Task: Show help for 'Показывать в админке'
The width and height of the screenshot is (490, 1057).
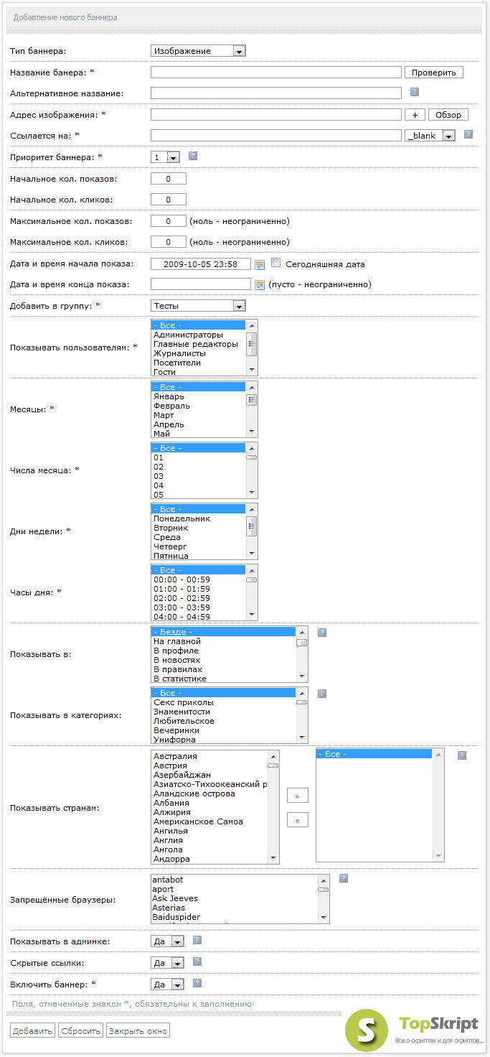Action: tap(197, 940)
